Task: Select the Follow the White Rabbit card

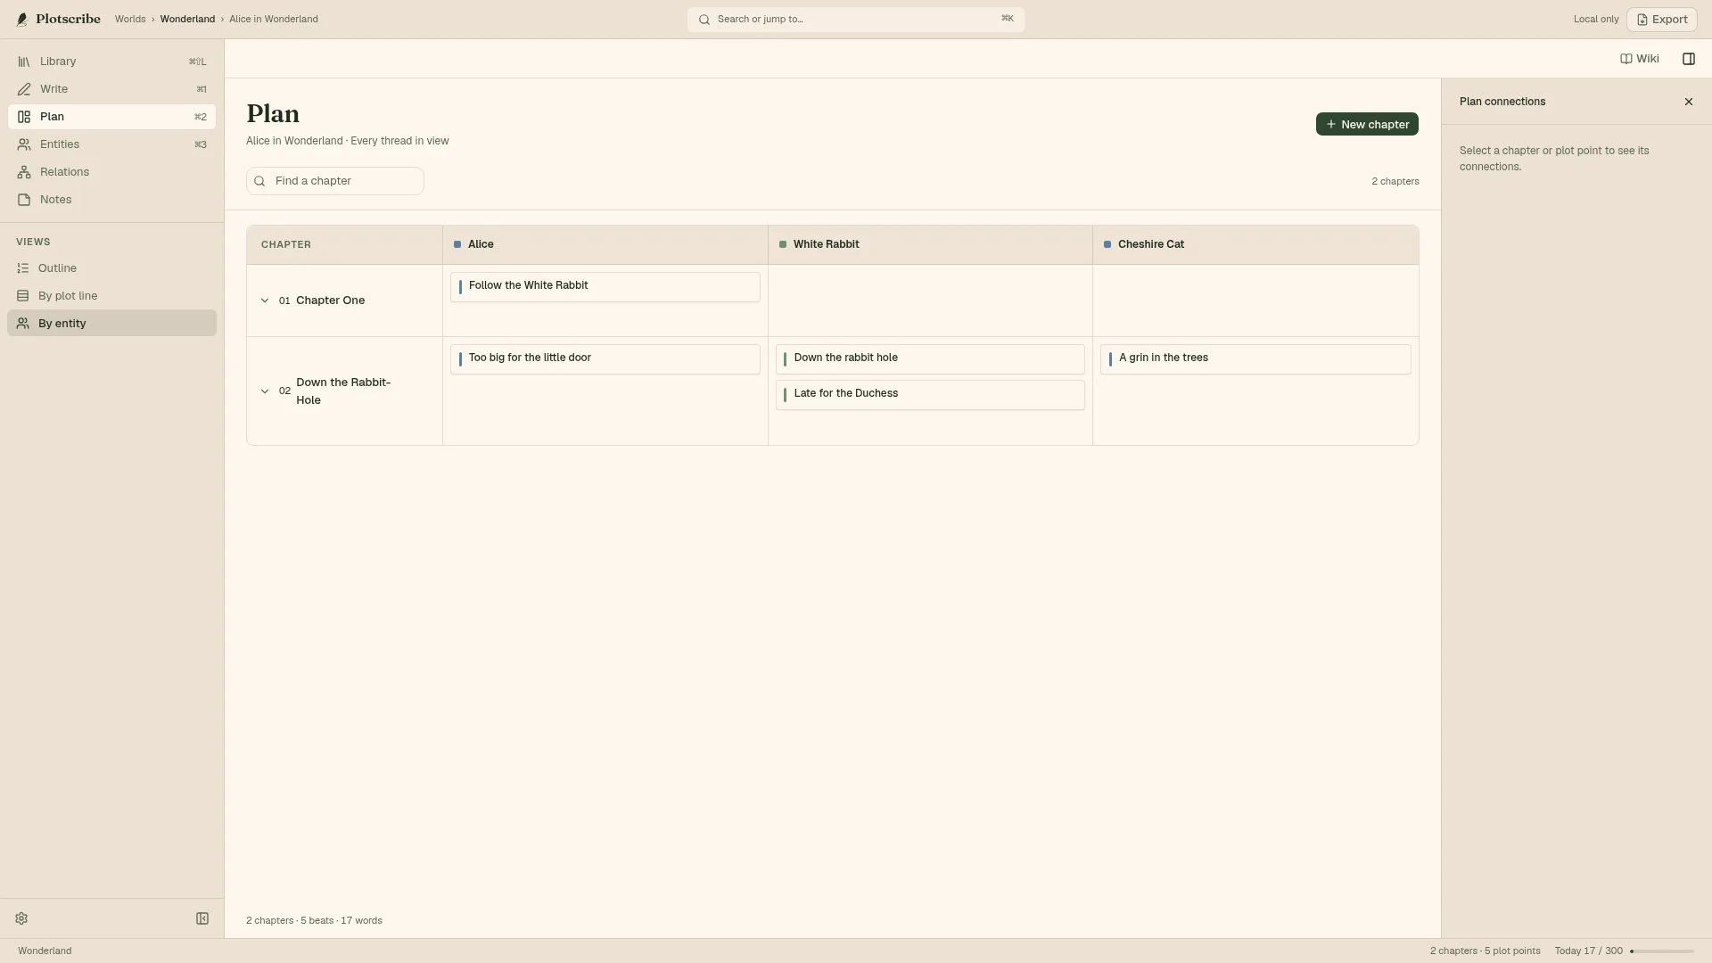Action: tap(605, 287)
